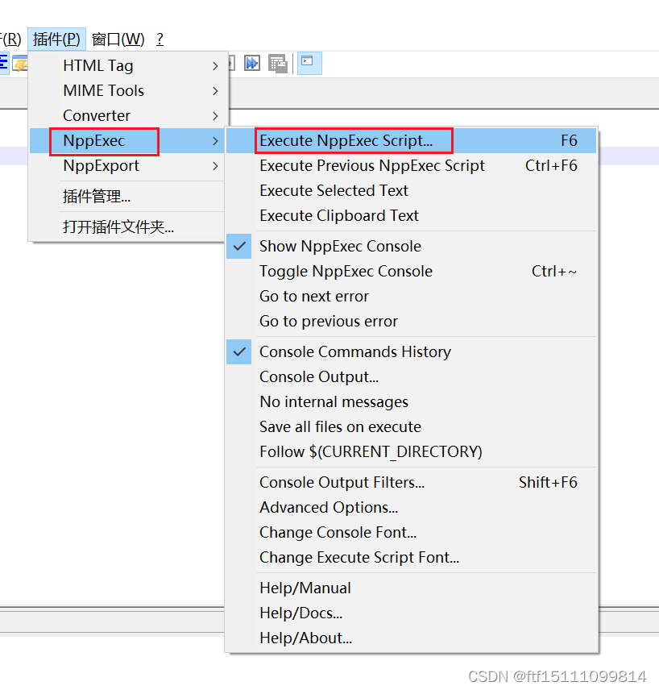
Task: Choose Toggle NppExec Console
Action: pyautogui.click(x=411, y=272)
